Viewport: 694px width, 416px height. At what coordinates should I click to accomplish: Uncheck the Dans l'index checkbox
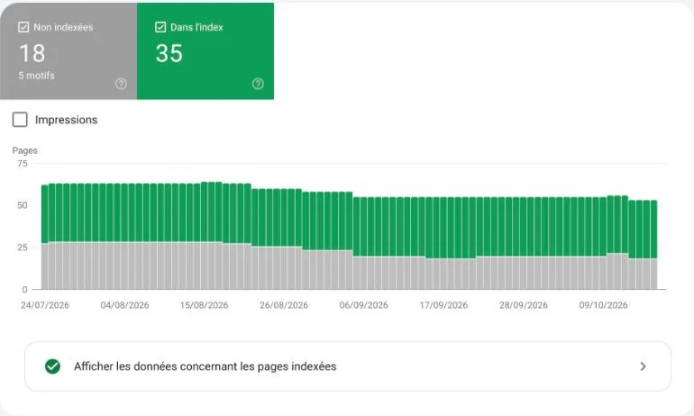pos(160,27)
